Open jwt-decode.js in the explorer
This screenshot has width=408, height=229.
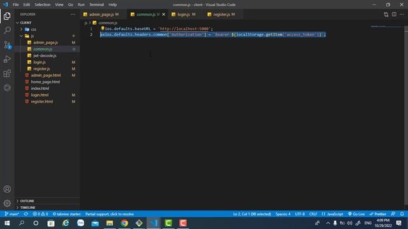point(45,55)
